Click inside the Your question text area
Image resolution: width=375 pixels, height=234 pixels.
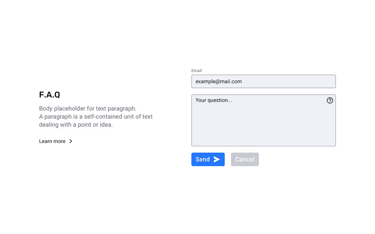click(264, 120)
